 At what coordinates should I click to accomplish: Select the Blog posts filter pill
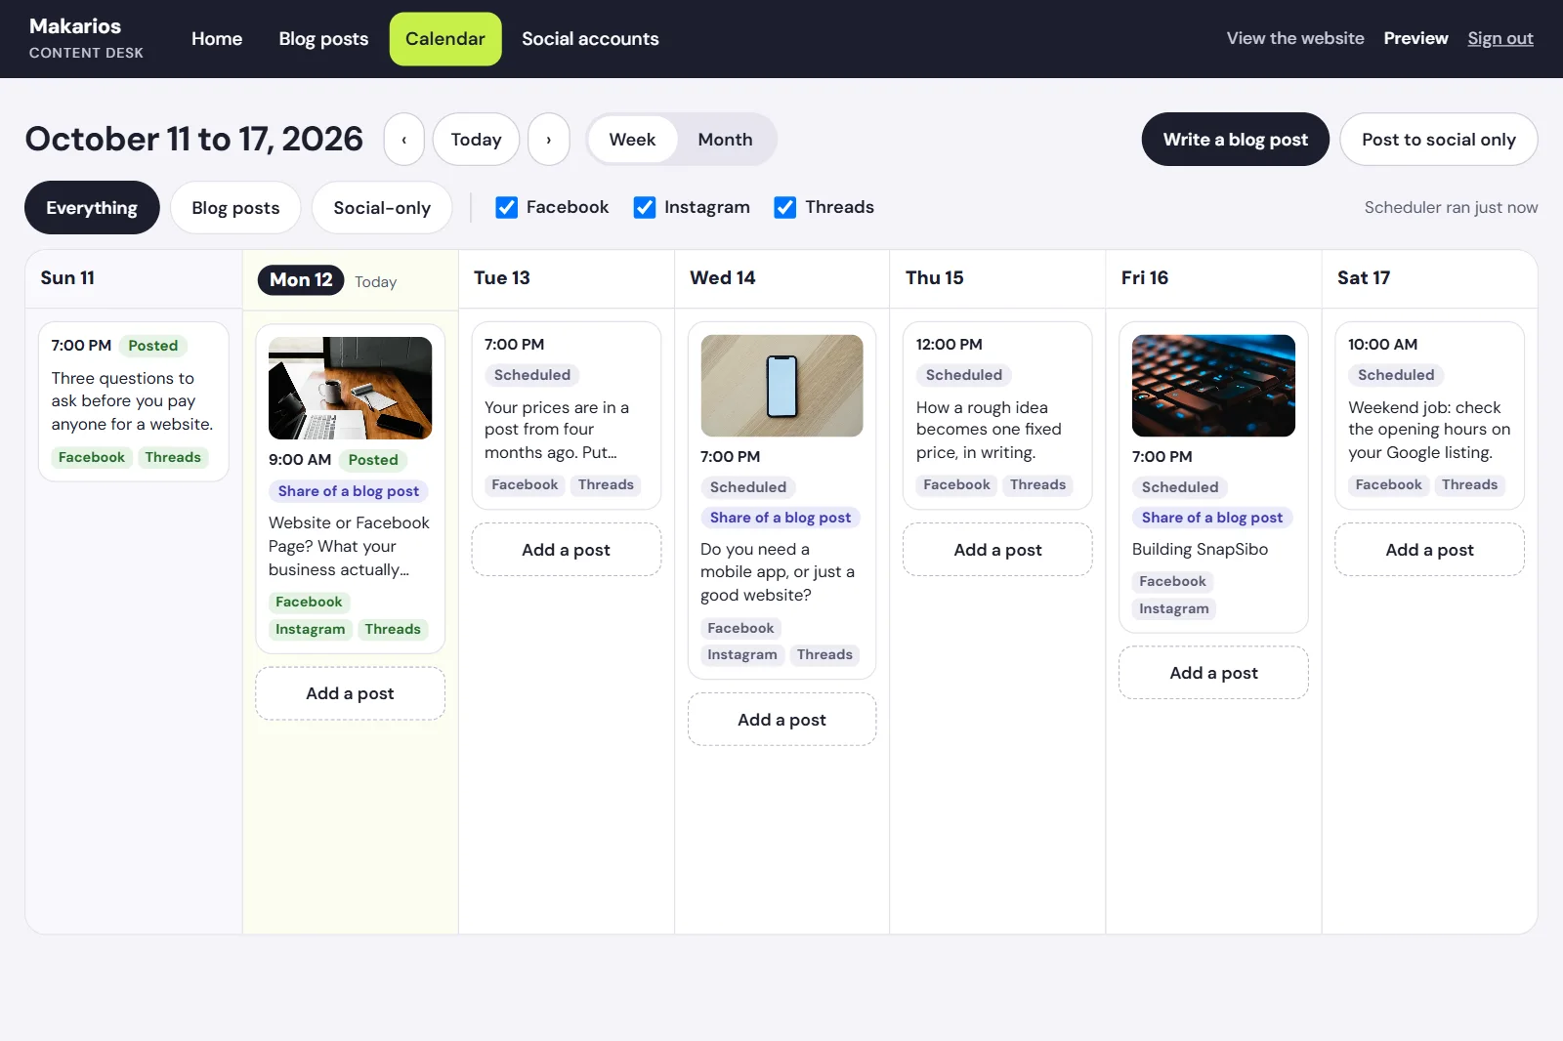pos(235,208)
